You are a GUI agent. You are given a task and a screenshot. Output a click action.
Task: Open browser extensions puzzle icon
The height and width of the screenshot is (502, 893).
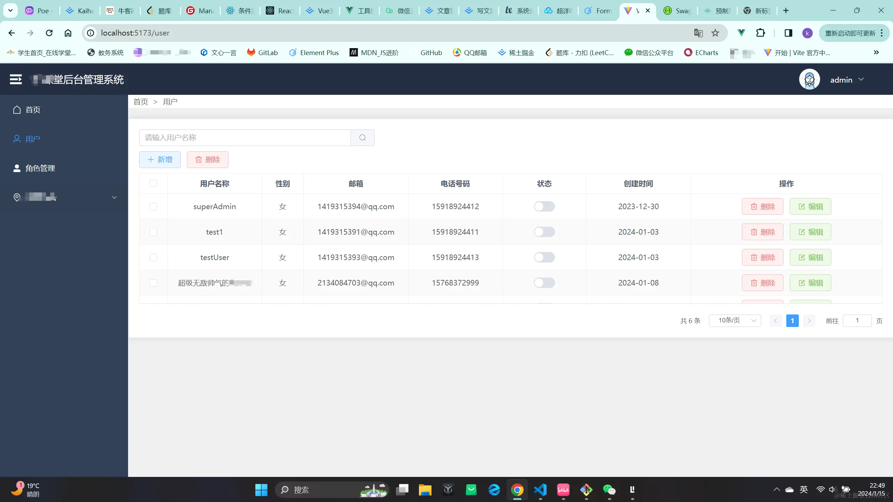(760, 33)
